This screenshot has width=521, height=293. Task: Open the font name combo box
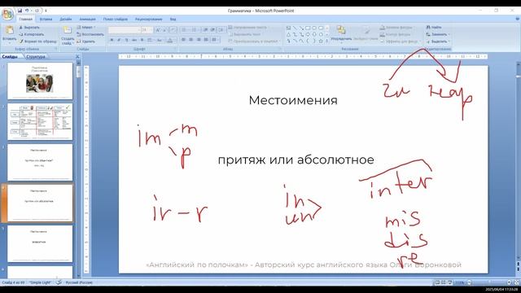click(125, 30)
